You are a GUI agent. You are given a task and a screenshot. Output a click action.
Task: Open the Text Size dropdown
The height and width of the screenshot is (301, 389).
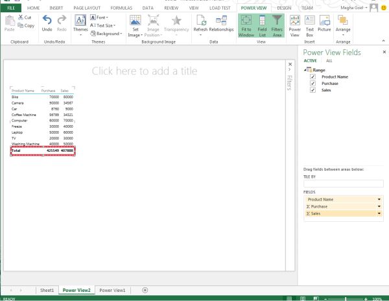click(102, 25)
